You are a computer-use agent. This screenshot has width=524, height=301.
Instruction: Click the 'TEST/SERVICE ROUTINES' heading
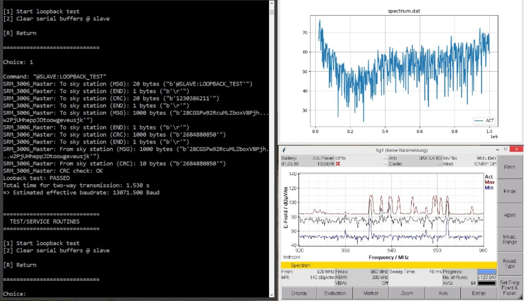(x=45, y=221)
